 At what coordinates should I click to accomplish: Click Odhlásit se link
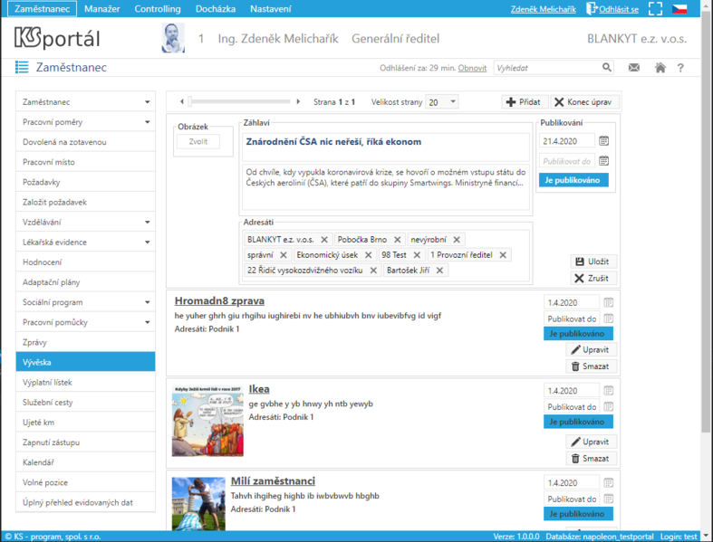619,9
